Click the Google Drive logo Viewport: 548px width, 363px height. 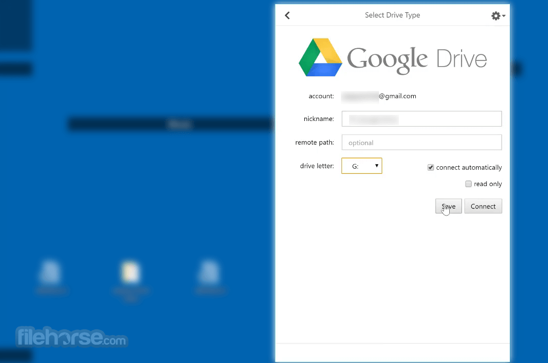coord(392,57)
